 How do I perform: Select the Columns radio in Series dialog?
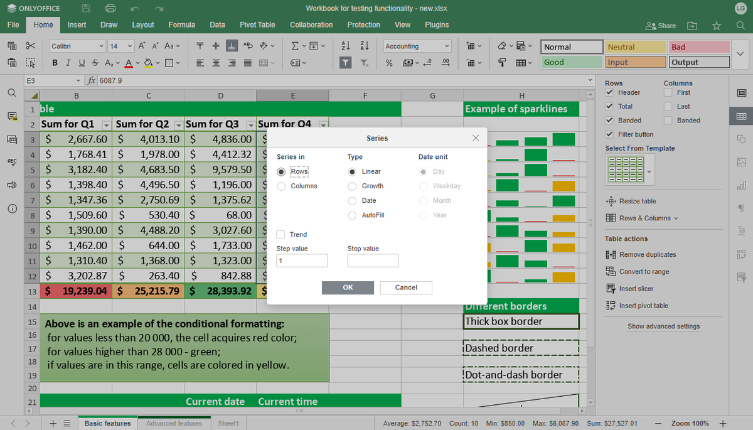(281, 186)
